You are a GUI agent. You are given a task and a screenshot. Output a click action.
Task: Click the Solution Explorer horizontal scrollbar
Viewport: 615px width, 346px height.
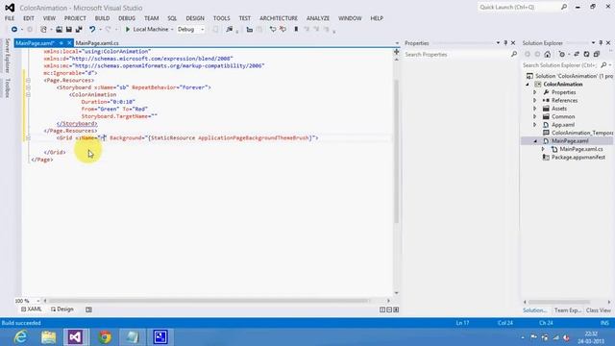(x=559, y=302)
